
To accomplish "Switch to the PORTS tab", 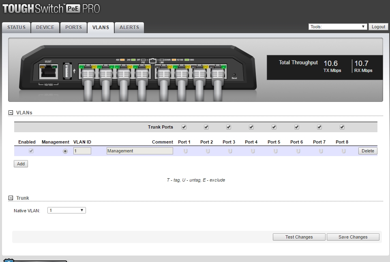I will point(73,27).
